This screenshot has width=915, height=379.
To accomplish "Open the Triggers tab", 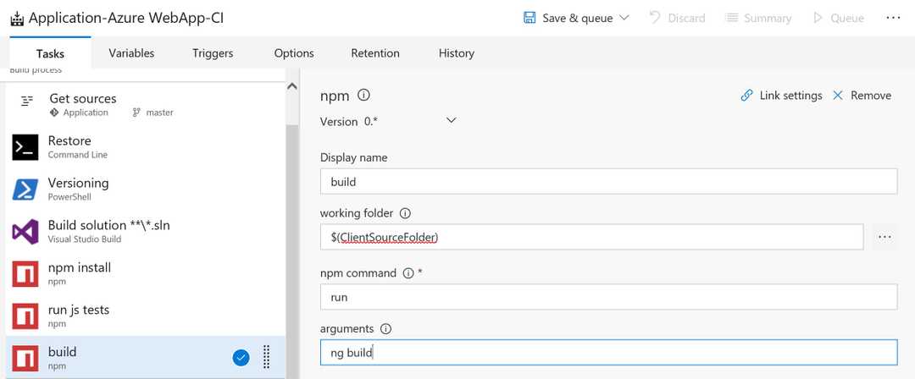I will pos(213,52).
